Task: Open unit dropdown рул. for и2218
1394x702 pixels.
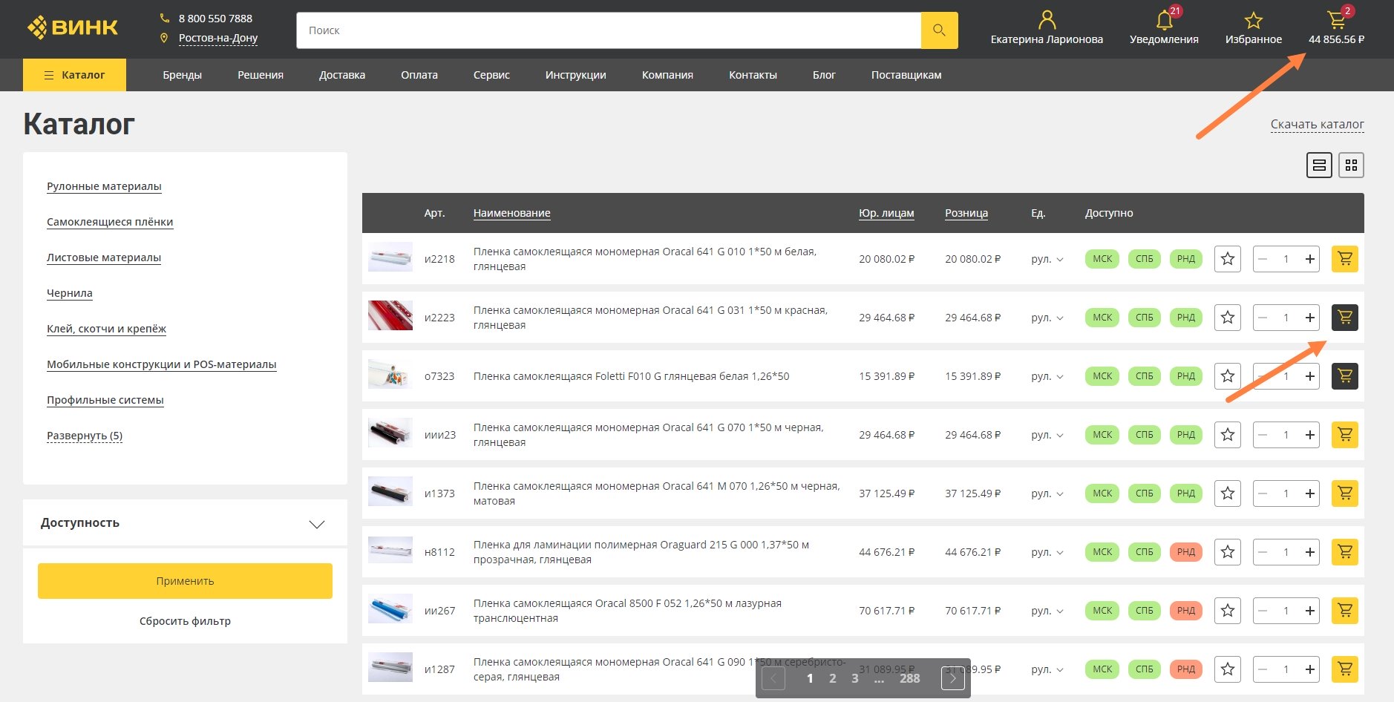Action: click(x=1047, y=259)
